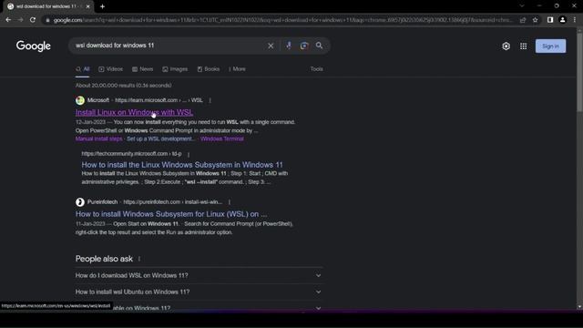
Task: Open options menu for Microsoft result
Action: point(210,100)
